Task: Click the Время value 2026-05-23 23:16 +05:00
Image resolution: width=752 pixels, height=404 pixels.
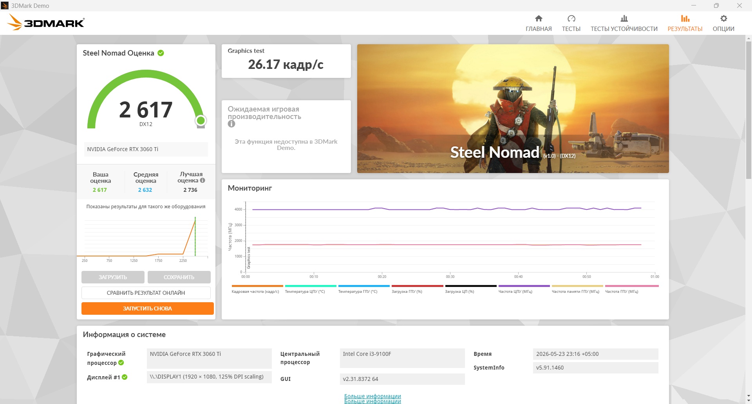Action: (x=595, y=354)
